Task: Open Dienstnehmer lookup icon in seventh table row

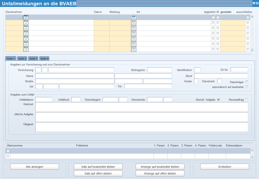Action: coord(26,49)
